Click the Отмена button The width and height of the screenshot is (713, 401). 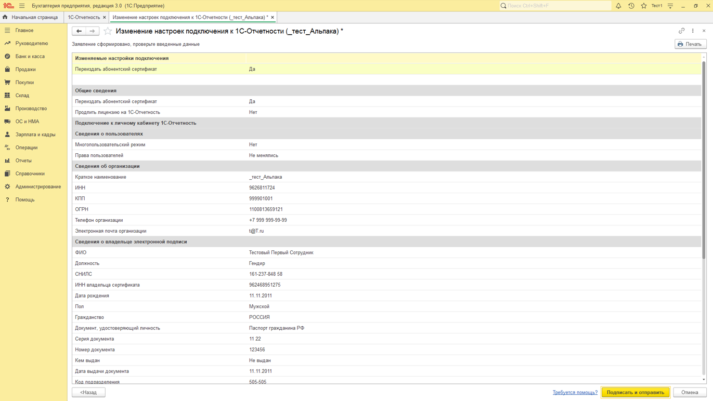(690, 392)
